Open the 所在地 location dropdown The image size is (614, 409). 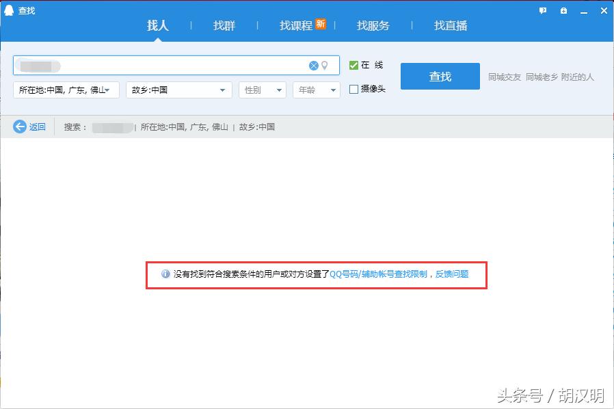[66, 90]
